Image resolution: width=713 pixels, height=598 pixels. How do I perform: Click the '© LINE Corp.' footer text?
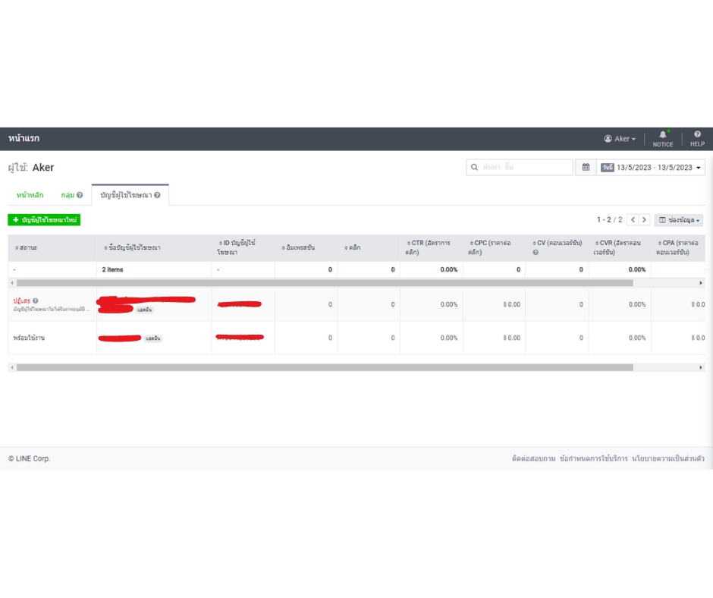[x=29, y=458]
